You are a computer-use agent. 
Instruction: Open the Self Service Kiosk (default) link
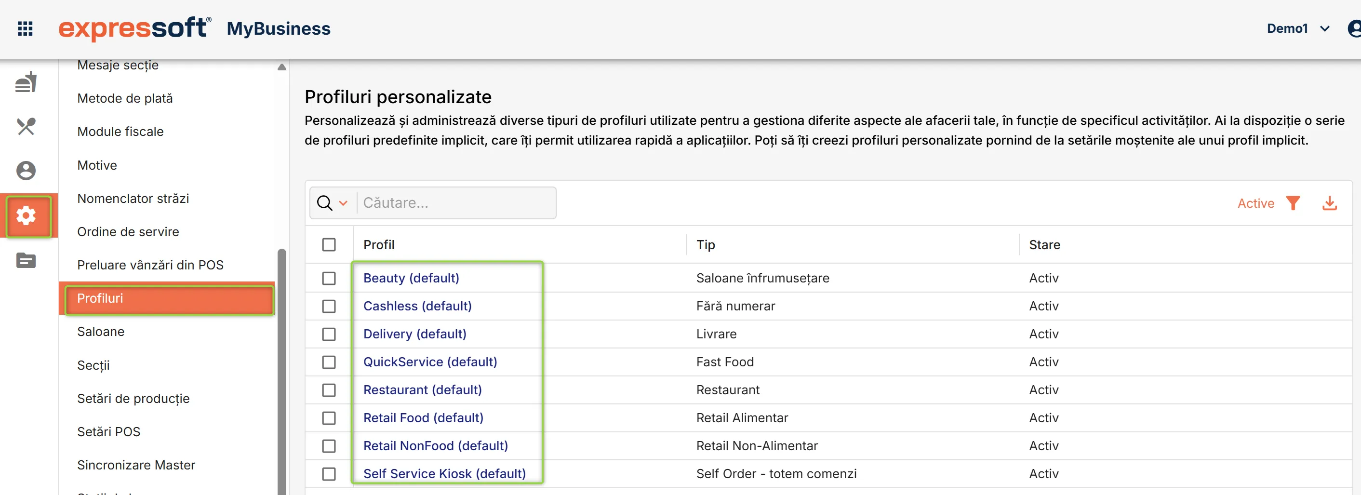444,474
